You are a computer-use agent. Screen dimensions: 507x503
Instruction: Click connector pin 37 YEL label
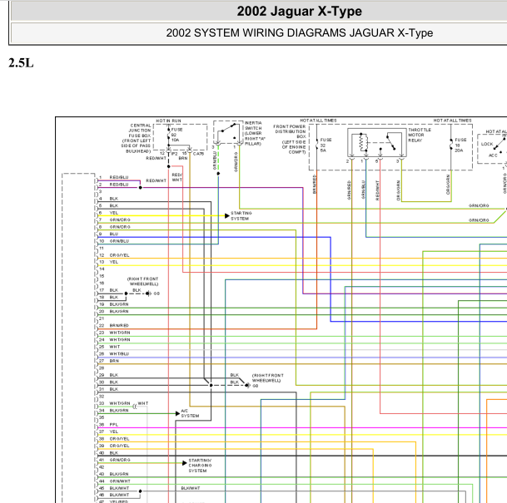tap(114, 431)
